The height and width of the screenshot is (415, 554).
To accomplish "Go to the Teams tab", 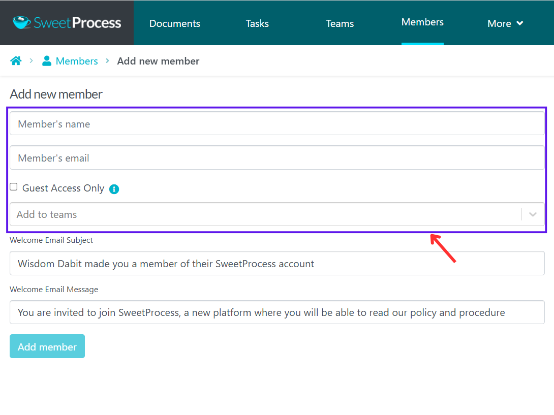I will (x=340, y=23).
